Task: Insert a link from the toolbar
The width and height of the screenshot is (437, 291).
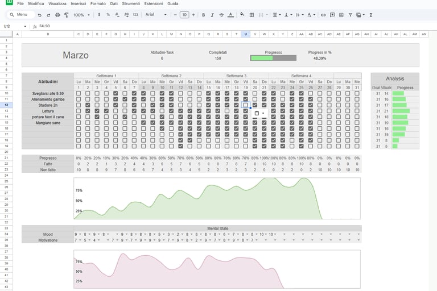Action: [x=323, y=15]
